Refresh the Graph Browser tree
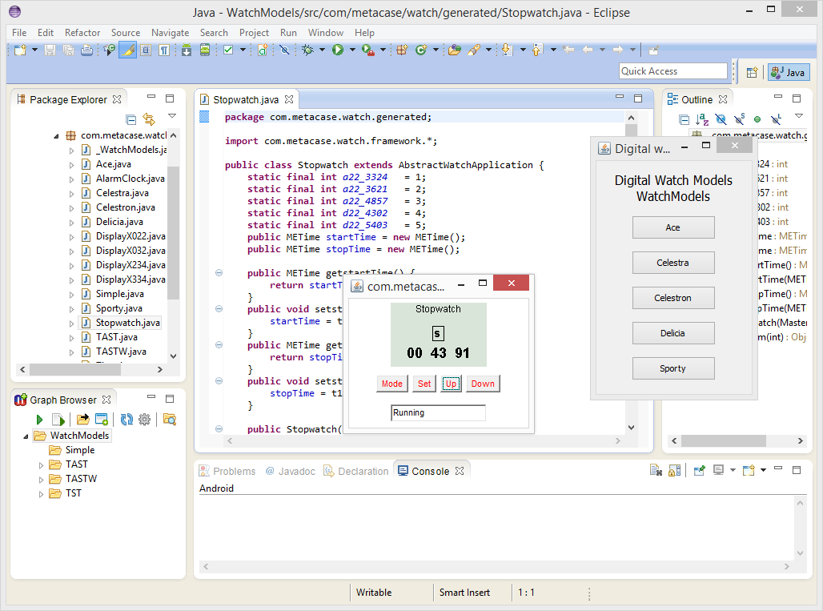The height and width of the screenshot is (611, 823). click(127, 419)
